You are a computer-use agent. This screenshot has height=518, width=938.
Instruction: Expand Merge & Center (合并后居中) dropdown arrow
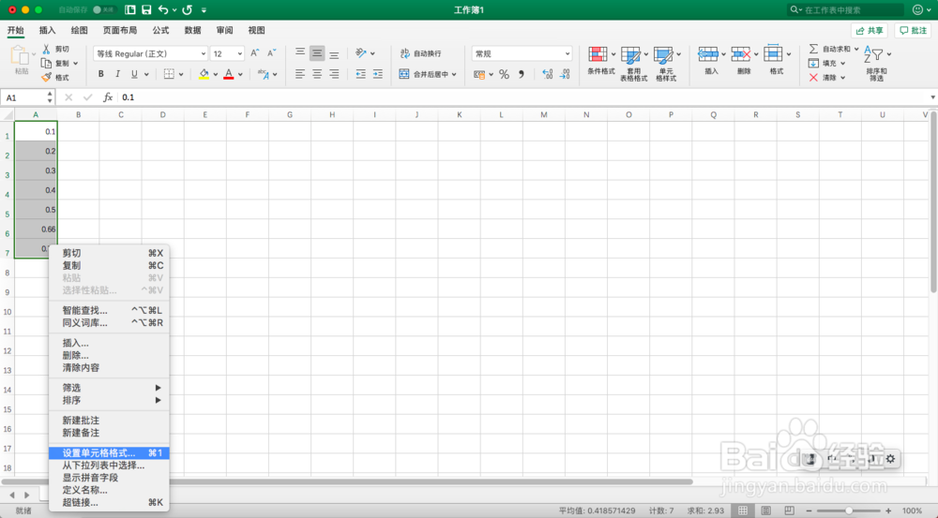[x=455, y=75]
